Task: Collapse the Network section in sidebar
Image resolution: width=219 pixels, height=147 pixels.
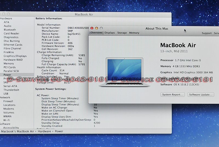Action: (x=5, y=97)
